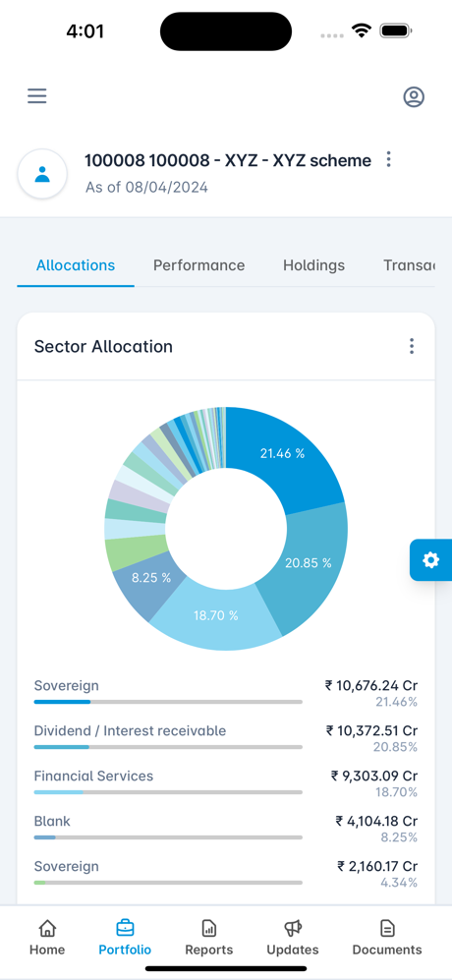Tap the ₹ 10,676.24 Cr value
This screenshot has height=980, width=452.
click(x=371, y=686)
